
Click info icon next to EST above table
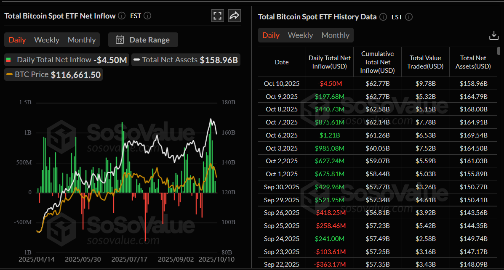(x=408, y=17)
